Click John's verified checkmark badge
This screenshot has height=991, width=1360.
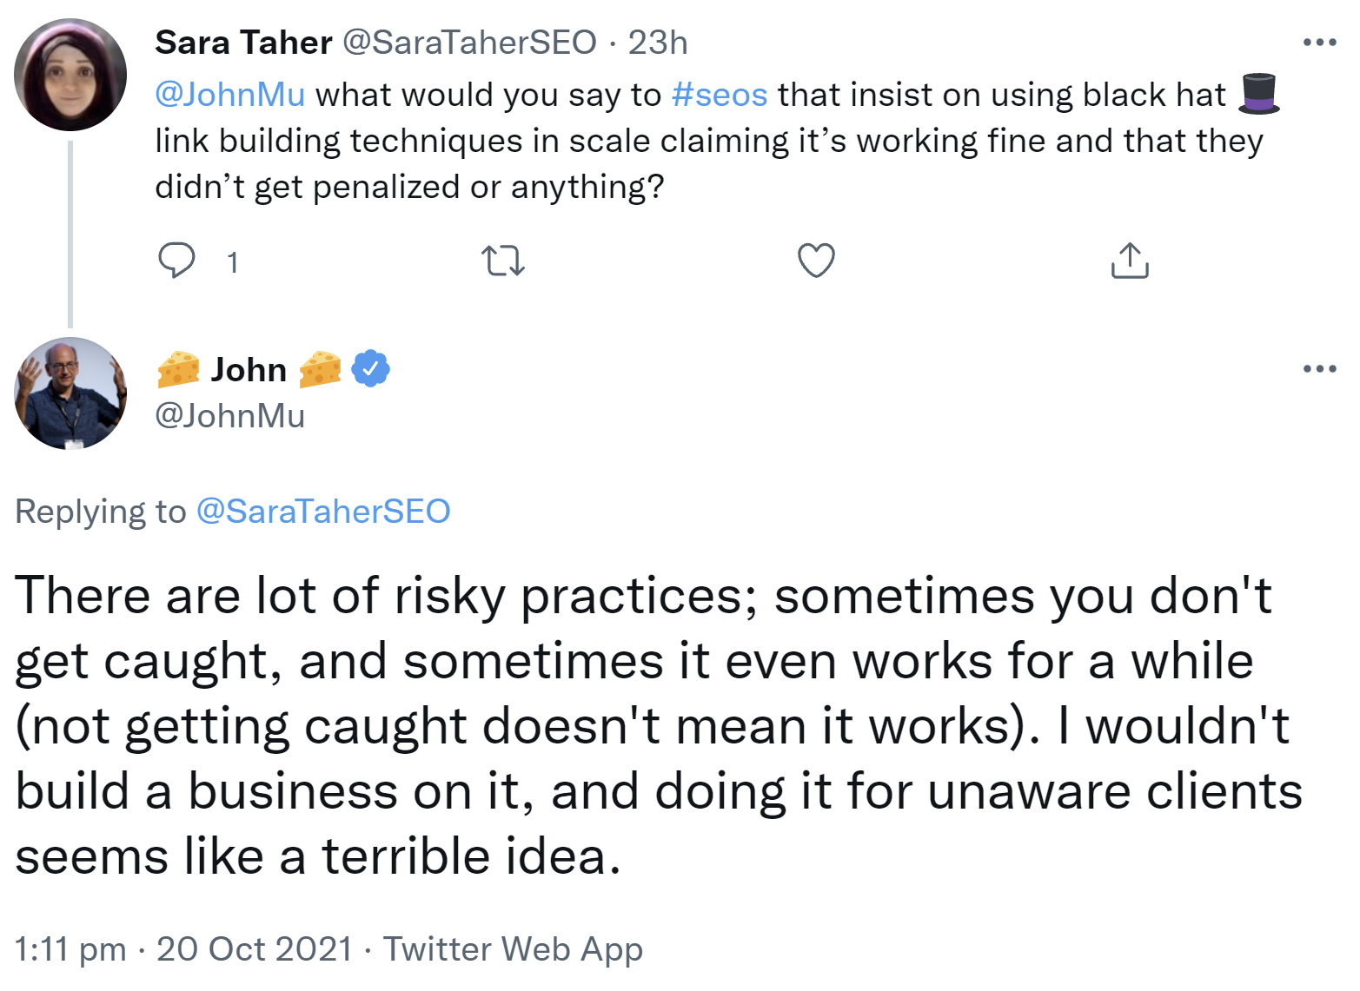pyautogui.click(x=371, y=367)
